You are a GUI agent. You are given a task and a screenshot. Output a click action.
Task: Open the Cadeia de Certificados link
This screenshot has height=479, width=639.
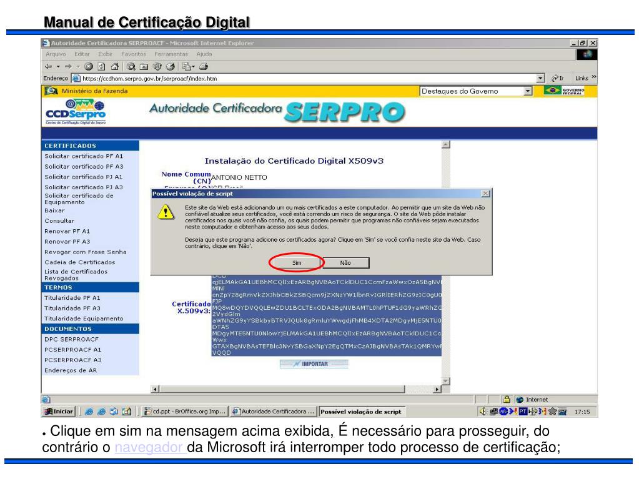(x=80, y=262)
